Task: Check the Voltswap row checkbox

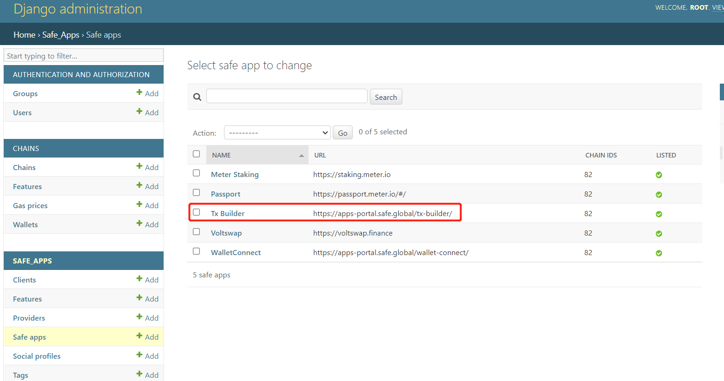Action: 196,231
